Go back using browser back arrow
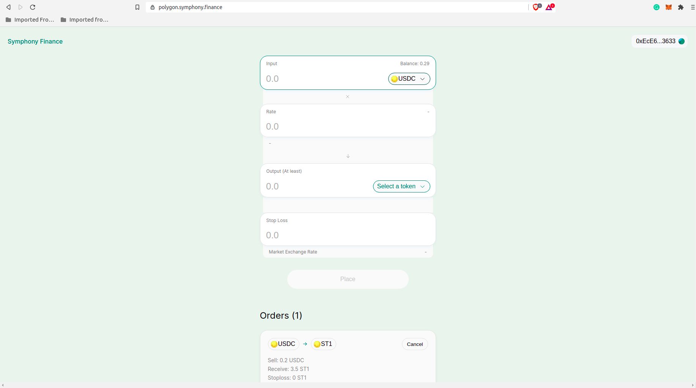 point(8,7)
